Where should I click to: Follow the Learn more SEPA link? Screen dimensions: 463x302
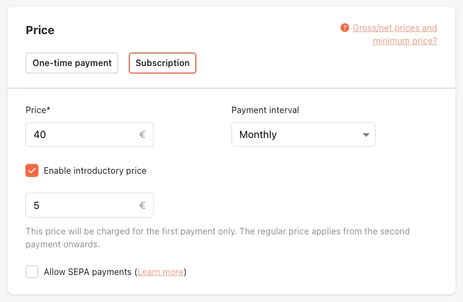point(160,272)
